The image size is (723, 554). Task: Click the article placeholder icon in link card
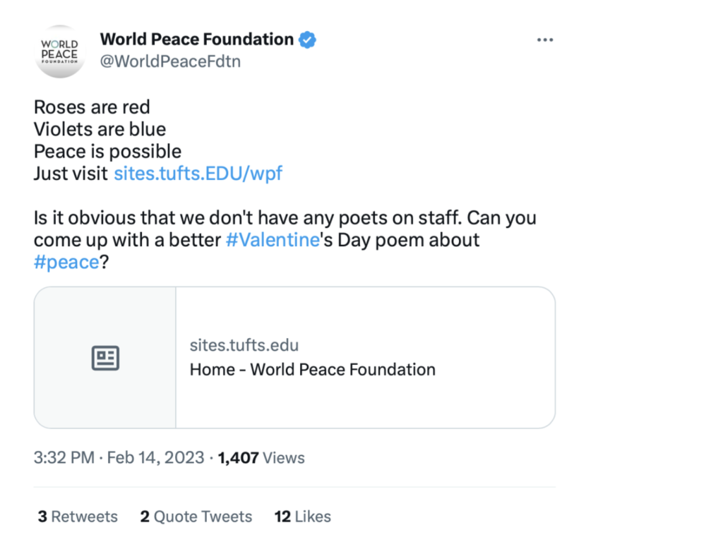tap(106, 358)
